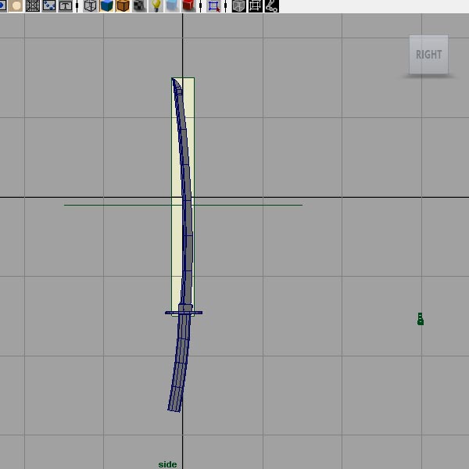Toggle wireframe on shaded brown cube
This screenshot has width=469, height=469.
pyautogui.click(x=123, y=5)
